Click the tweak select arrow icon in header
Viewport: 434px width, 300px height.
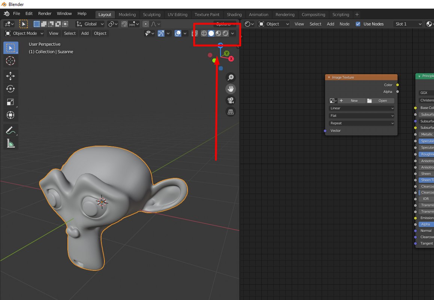24,24
